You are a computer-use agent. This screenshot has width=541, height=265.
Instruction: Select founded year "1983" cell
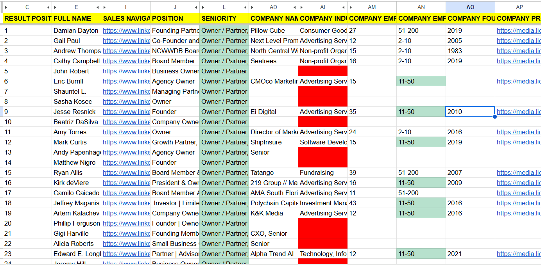point(470,51)
